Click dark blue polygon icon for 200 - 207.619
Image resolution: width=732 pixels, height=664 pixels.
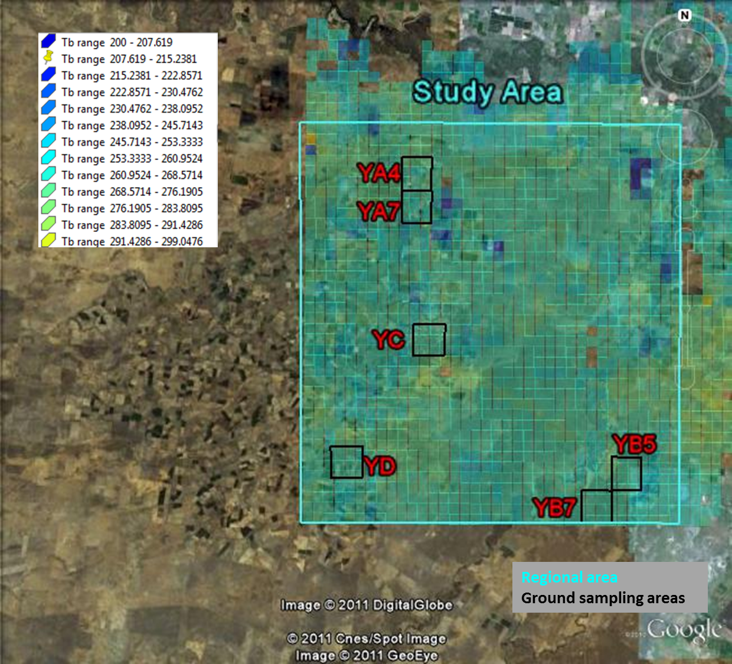tap(48, 42)
